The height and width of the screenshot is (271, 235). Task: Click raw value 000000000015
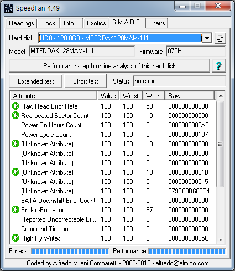click(x=188, y=182)
